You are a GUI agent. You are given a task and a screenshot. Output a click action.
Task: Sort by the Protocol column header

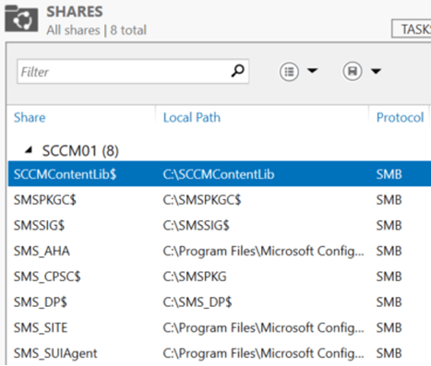pos(400,117)
